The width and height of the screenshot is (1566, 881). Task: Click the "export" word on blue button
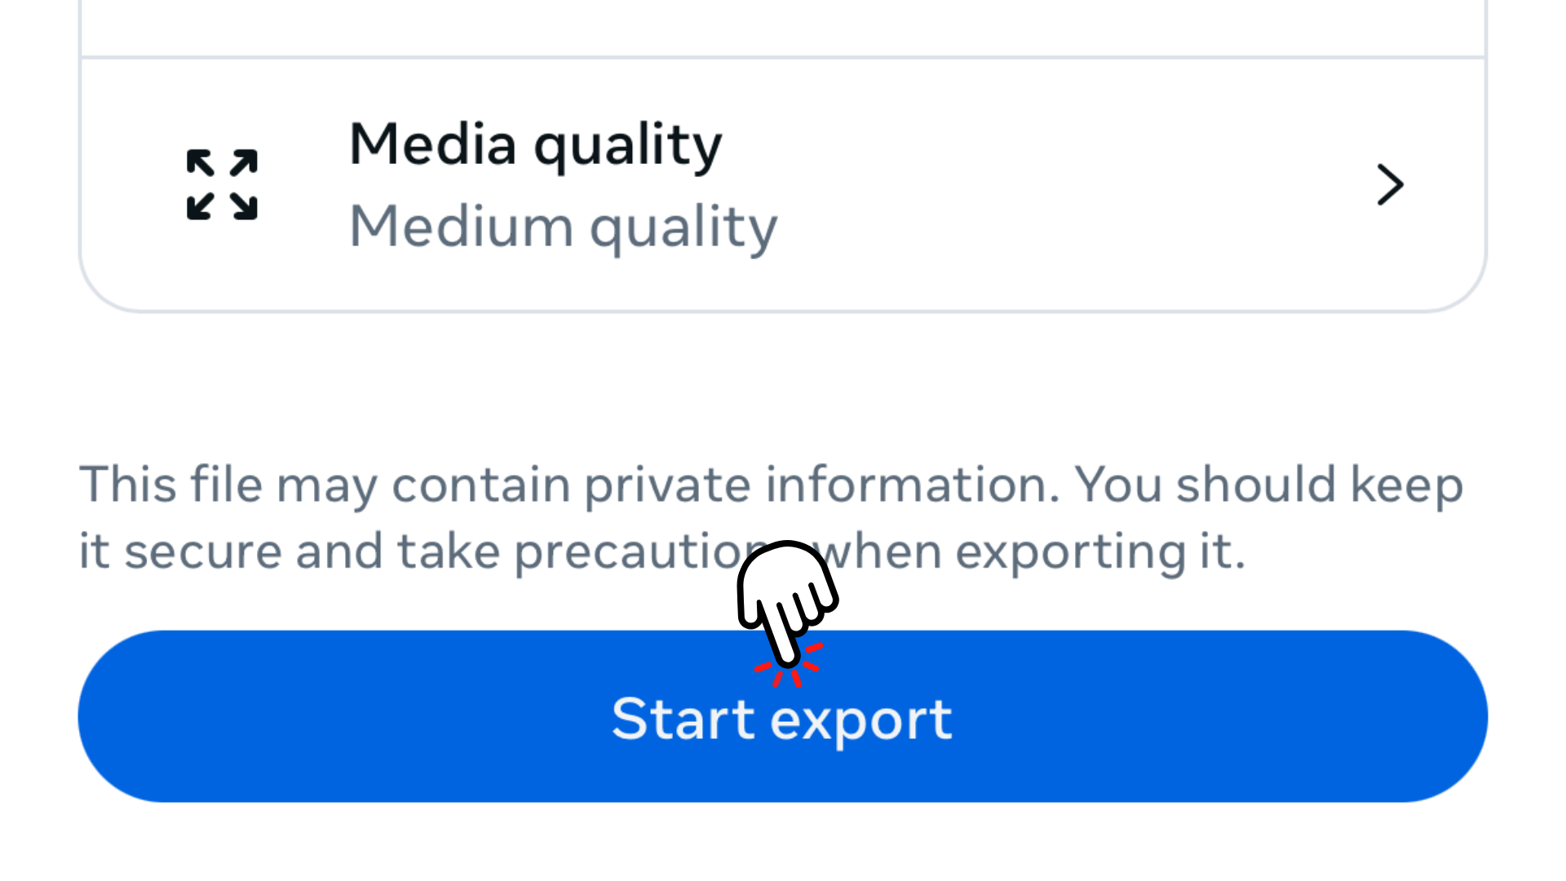coord(861,721)
